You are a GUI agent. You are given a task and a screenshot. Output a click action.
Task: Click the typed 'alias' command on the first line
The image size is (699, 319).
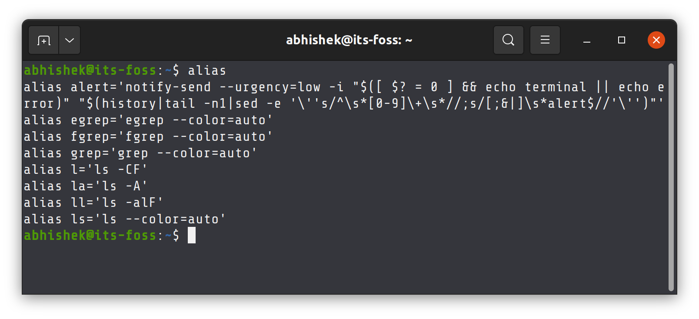click(207, 70)
